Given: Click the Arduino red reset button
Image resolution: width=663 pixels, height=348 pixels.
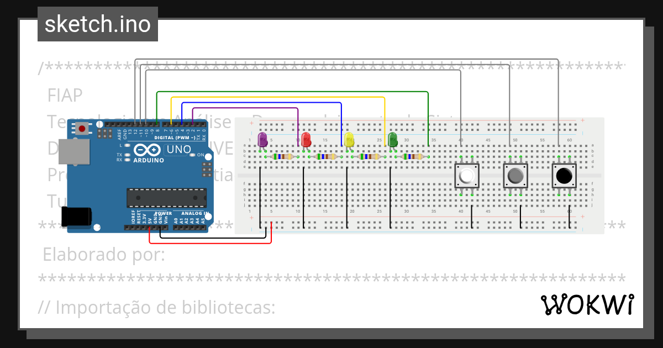Looking at the screenshot, I should pos(82,129).
